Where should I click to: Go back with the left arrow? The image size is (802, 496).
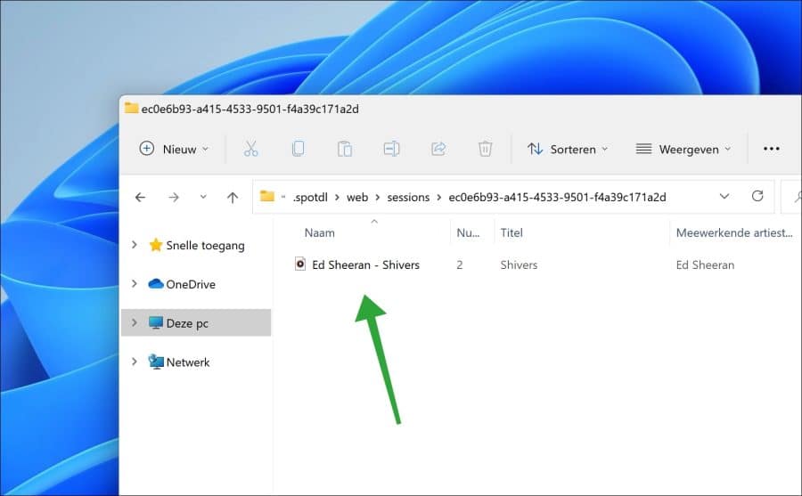click(140, 198)
